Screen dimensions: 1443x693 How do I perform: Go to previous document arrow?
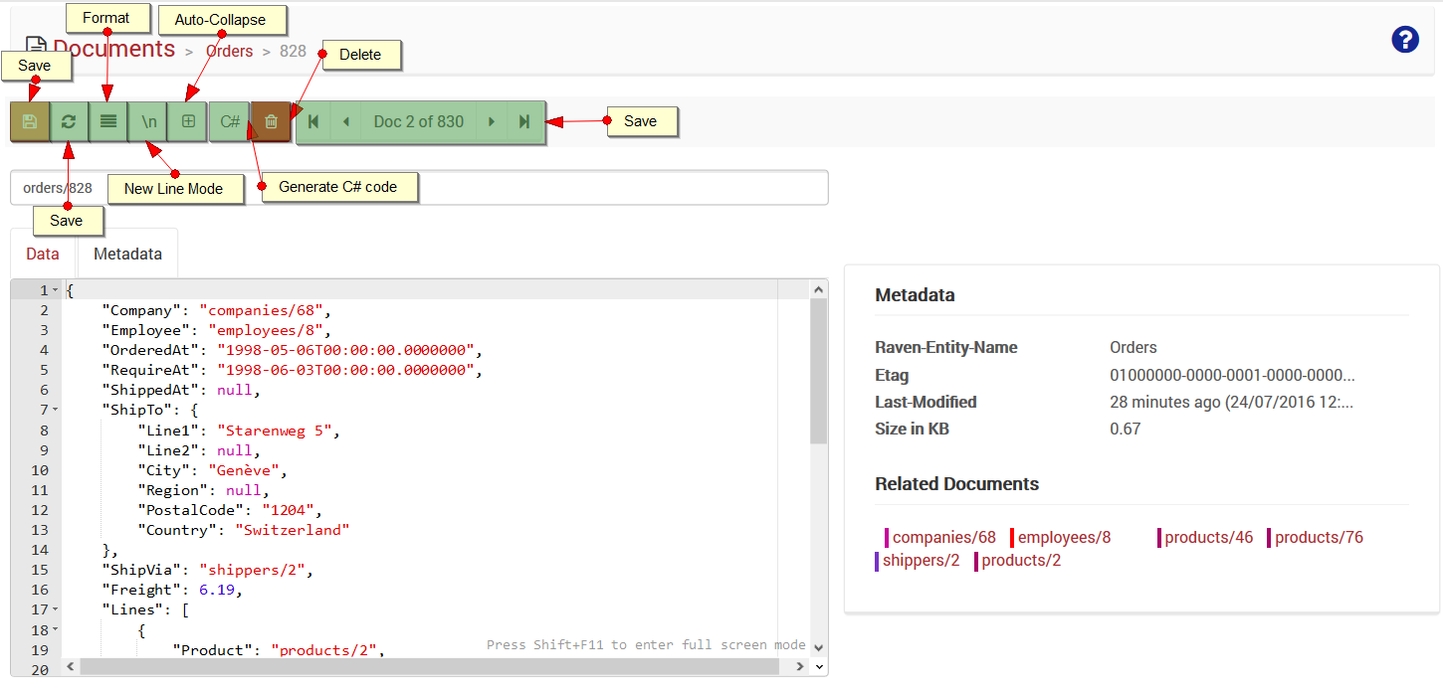tap(346, 121)
